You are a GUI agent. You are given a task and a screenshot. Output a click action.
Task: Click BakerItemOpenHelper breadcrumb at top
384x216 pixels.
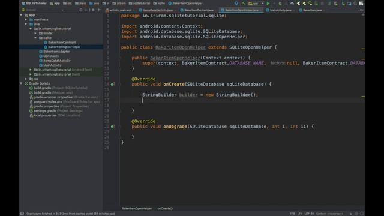[x=185, y=4]
